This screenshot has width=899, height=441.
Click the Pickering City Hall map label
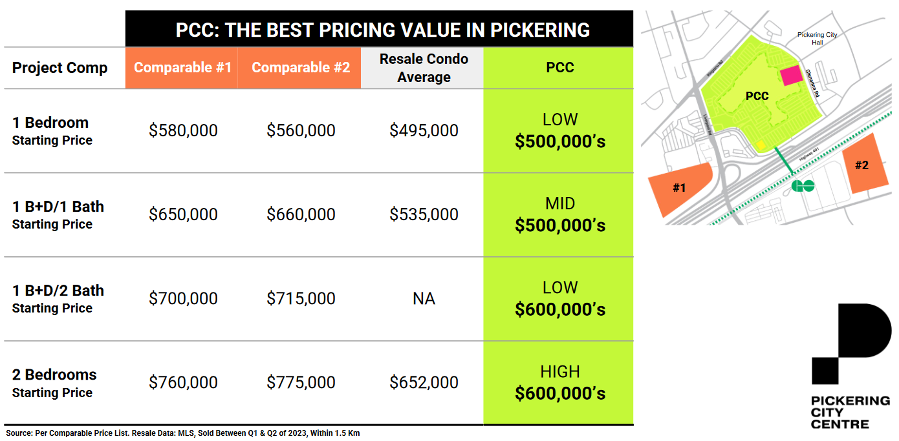coord(817,38)
